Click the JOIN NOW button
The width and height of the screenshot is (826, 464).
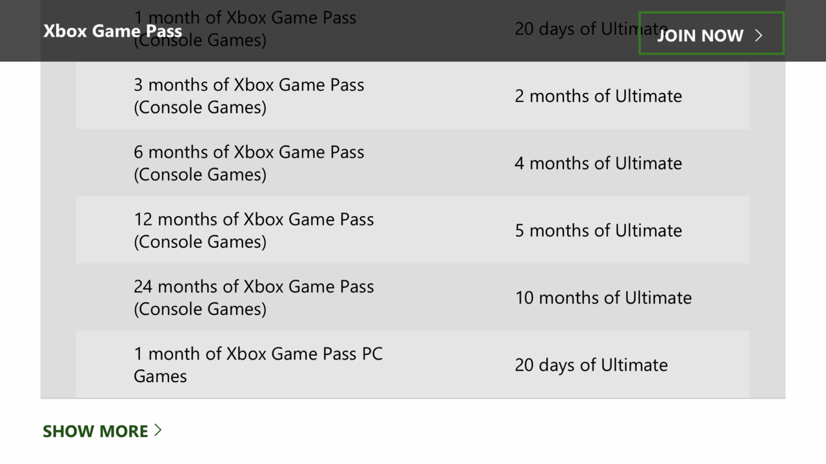coord(711,34)
